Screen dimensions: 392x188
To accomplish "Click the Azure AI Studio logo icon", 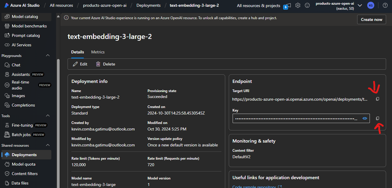I will (7, 5).
